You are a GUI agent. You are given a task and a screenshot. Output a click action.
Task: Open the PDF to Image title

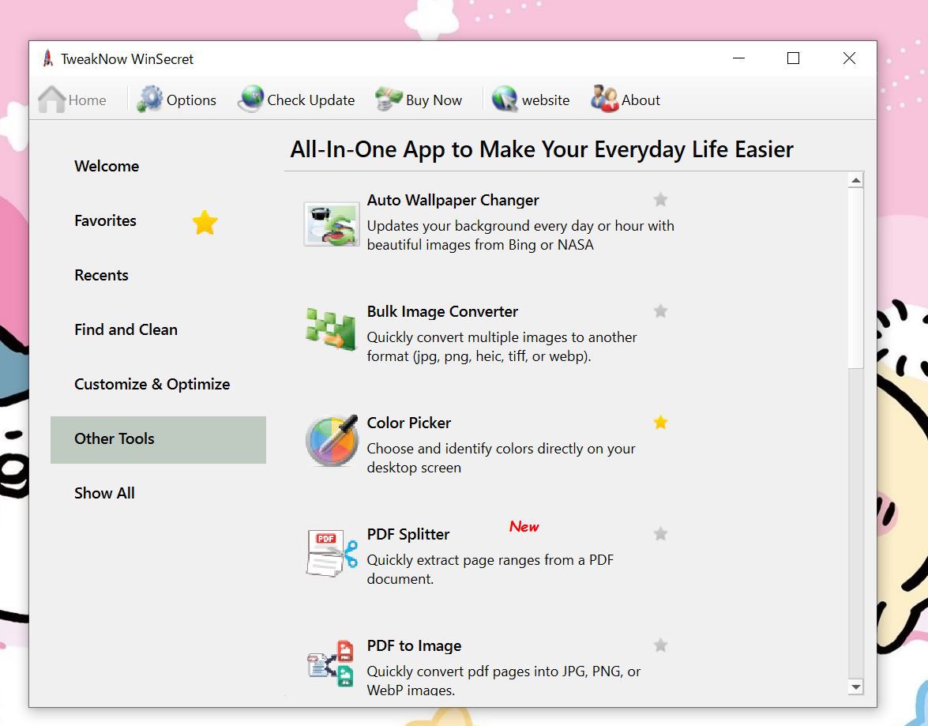coord(414,645)
